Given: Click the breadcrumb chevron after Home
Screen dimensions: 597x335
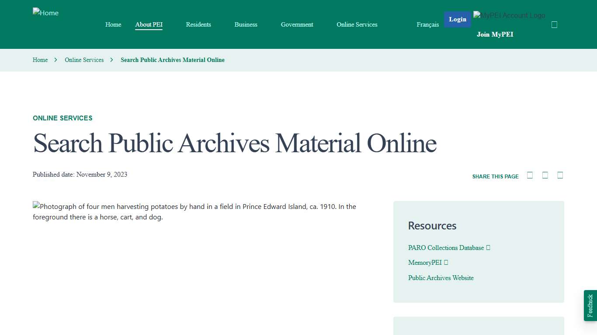Looking at the screenshot, I should pos(56,60).
